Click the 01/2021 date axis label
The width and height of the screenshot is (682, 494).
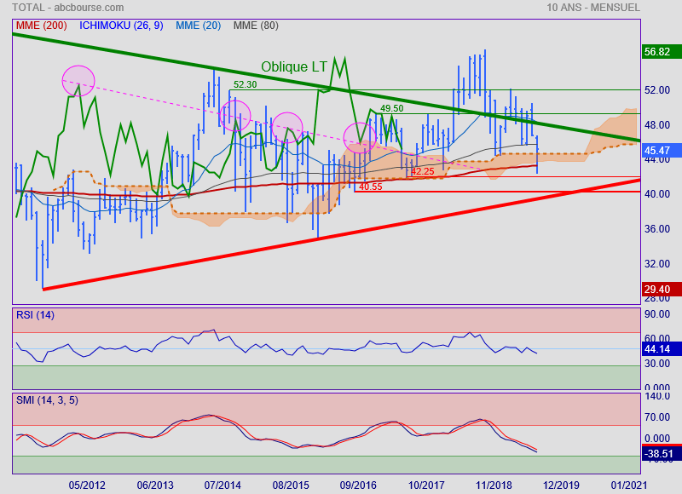(x=629, y=485)
